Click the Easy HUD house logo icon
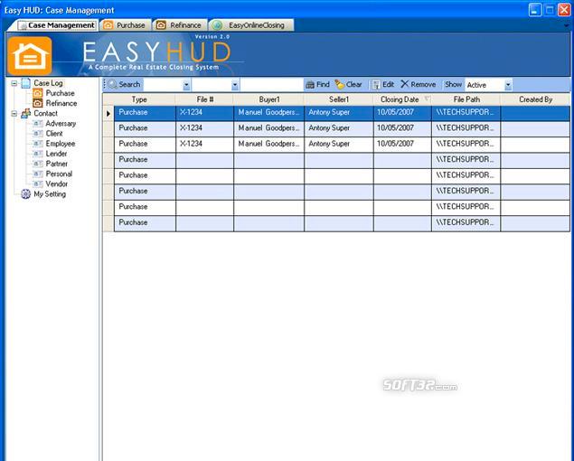This screenshot has height=461, width=574. coord(30,56)
